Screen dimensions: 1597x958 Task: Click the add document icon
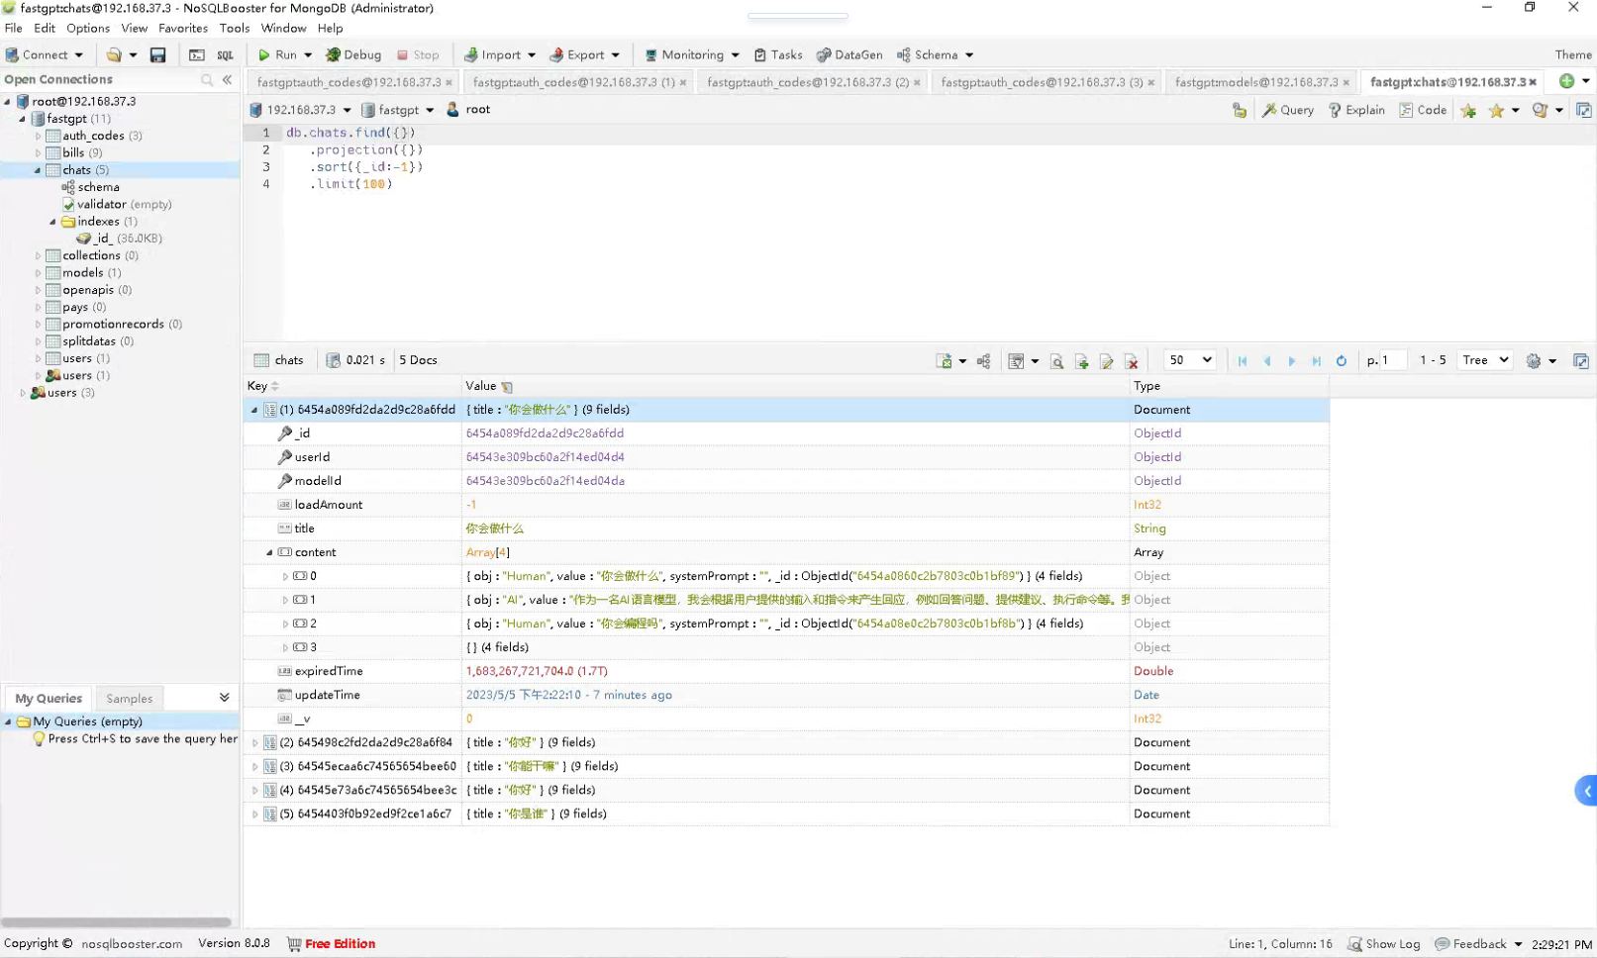click(1081, 361)
